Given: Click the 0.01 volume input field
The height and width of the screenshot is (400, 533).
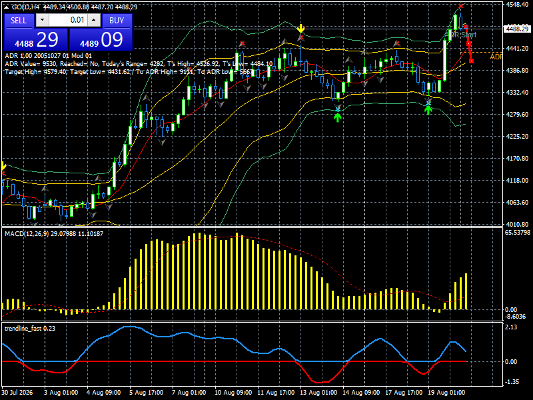Looking at the screenshot, I should 68,20.
